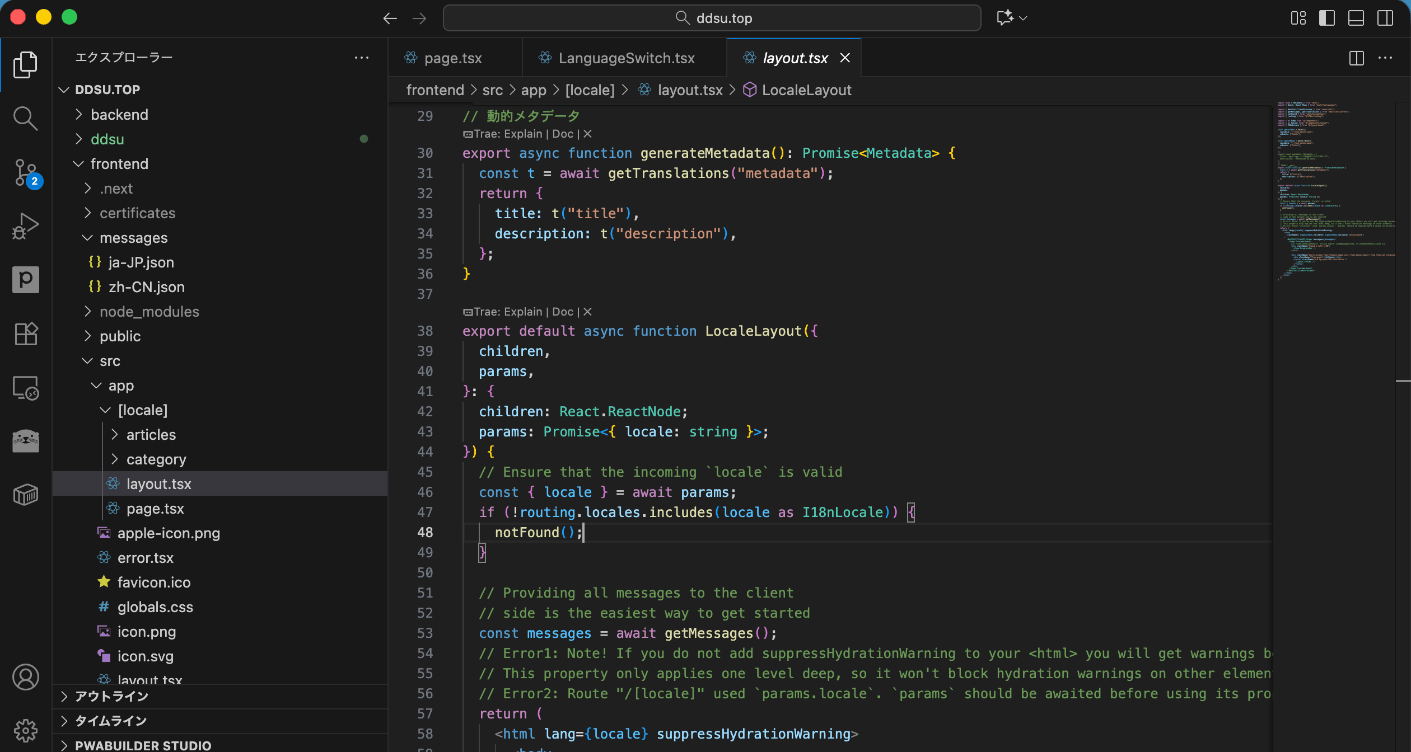Open the Manage settings gear icon
The image size is (1411, 752).
click(25, 731)
